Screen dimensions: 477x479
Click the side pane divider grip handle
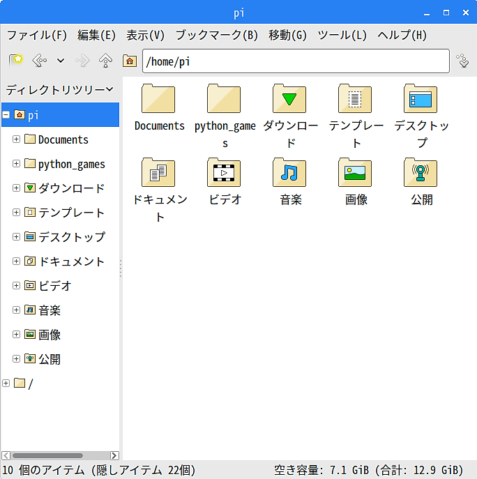pos(121,268)
